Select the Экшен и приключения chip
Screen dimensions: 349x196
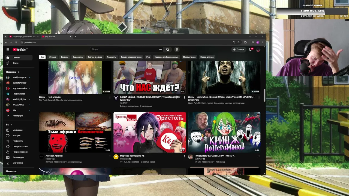(x=131, y=57)
